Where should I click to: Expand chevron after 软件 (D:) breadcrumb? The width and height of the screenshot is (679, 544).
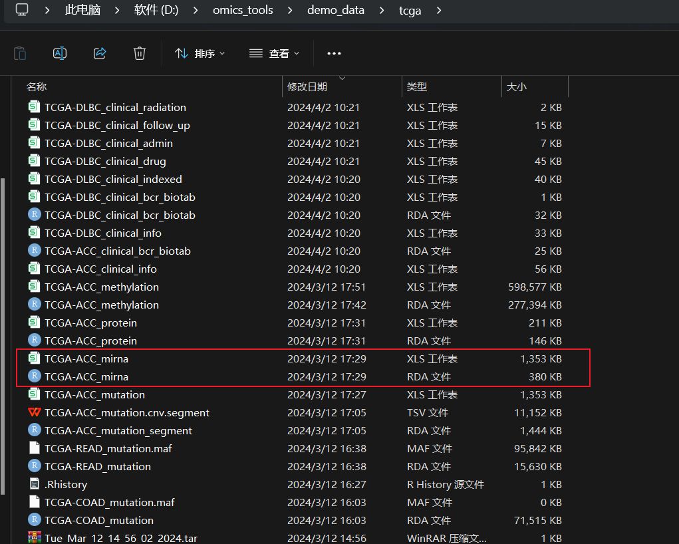(196, 10)
